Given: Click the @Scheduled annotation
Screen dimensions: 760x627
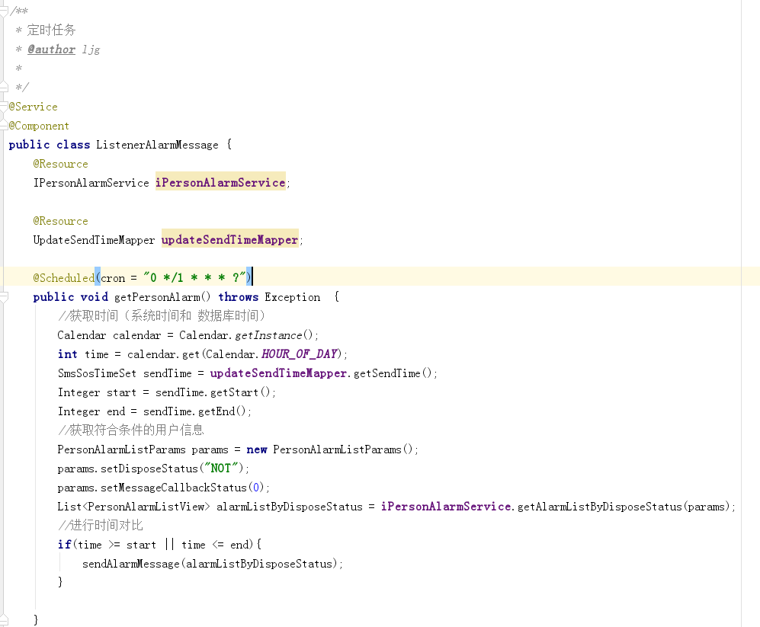Looking at the screenshot, I should click(64, 278).
